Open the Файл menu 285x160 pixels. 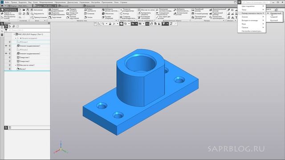7,2
